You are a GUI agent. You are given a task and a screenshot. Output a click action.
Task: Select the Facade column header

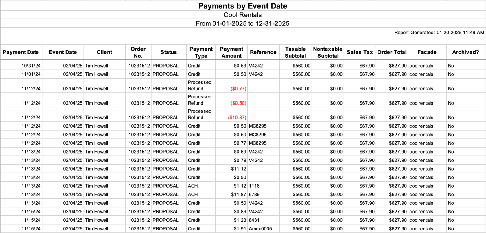click(x=427, y=52)
